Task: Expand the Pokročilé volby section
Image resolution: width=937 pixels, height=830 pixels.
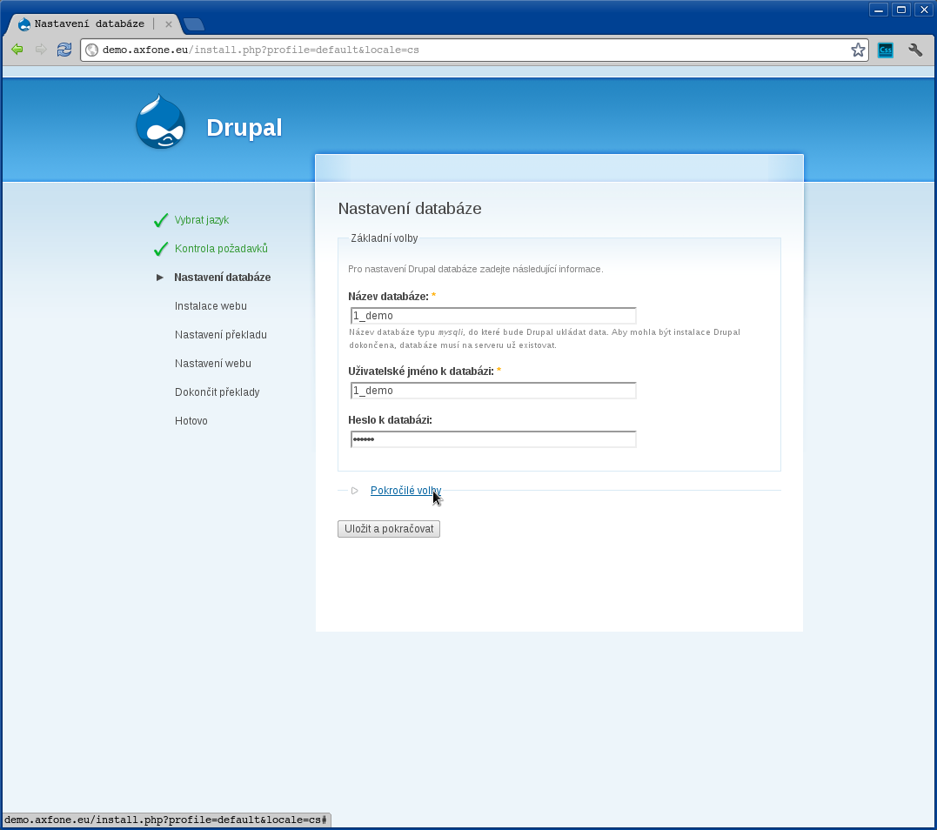Action: click(405, 491)
